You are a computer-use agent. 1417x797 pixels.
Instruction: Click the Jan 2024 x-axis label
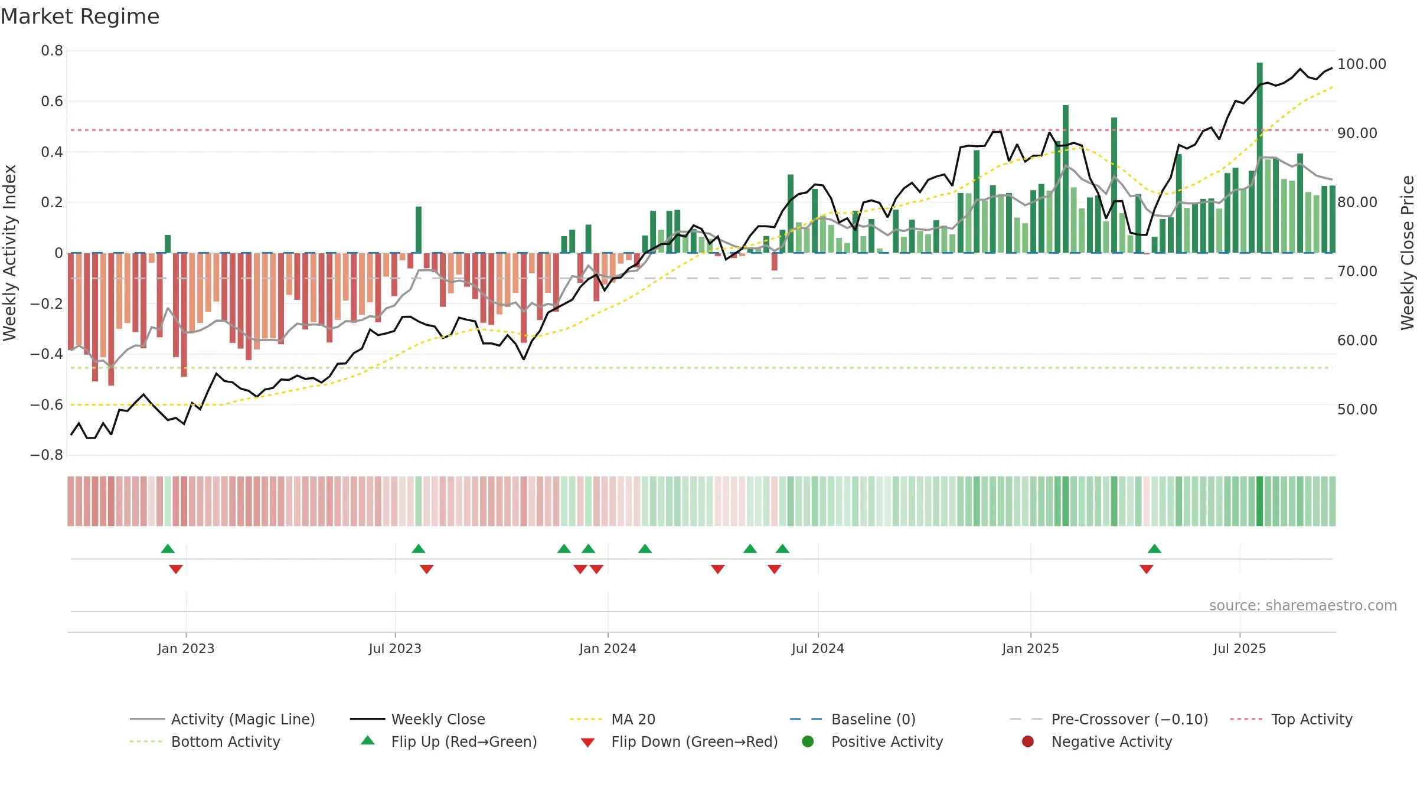(608, 648)
